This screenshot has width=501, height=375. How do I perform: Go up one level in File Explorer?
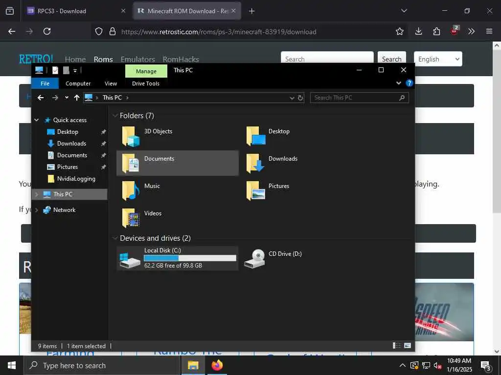[77, 98]
